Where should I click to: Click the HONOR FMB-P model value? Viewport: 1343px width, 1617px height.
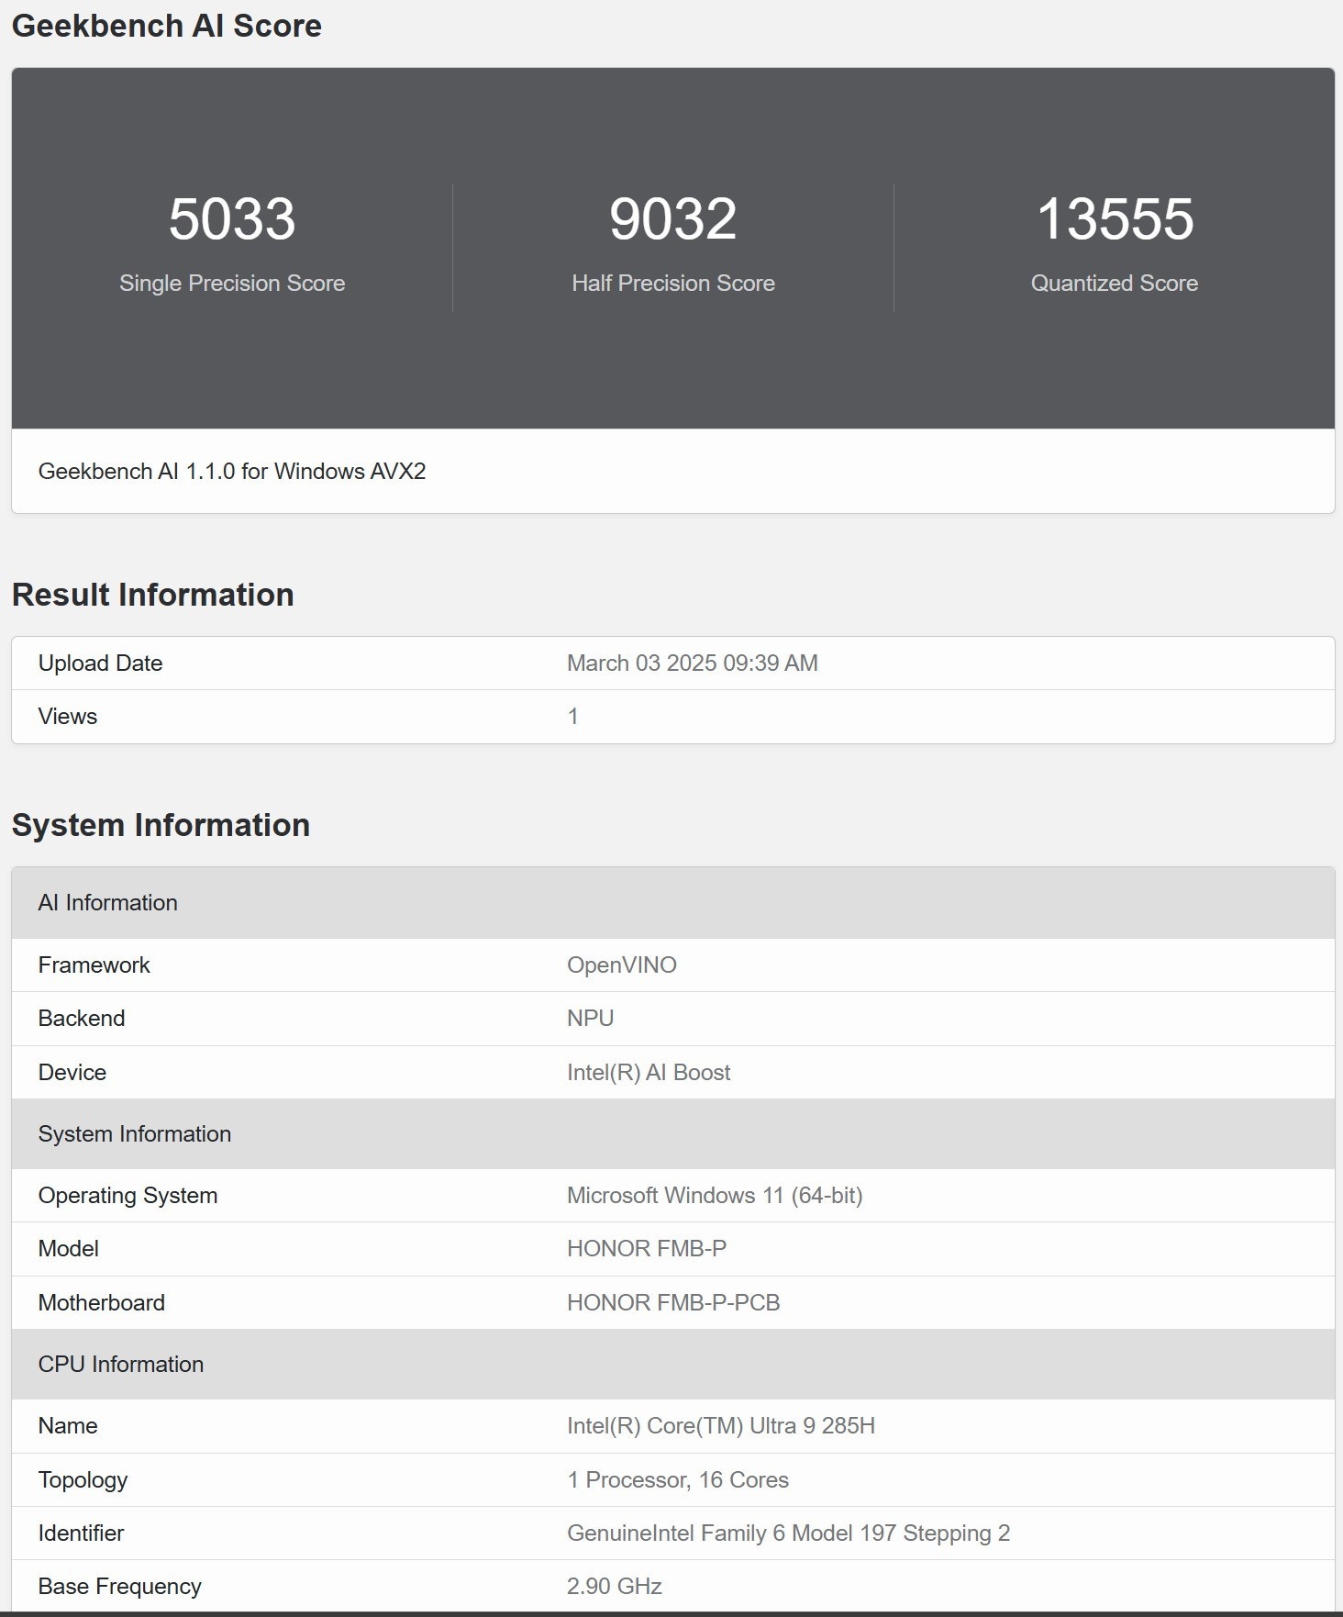pos(647,1249)
